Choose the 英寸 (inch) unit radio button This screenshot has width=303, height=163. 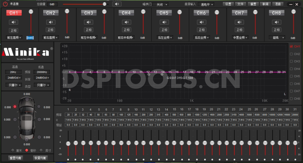(41, 150)
